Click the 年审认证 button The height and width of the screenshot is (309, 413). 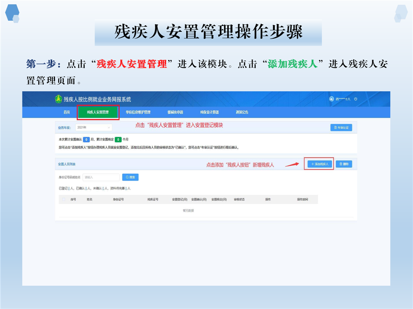click(x=341, y=127)
